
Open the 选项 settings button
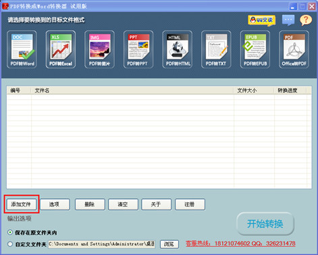[55, 204]
